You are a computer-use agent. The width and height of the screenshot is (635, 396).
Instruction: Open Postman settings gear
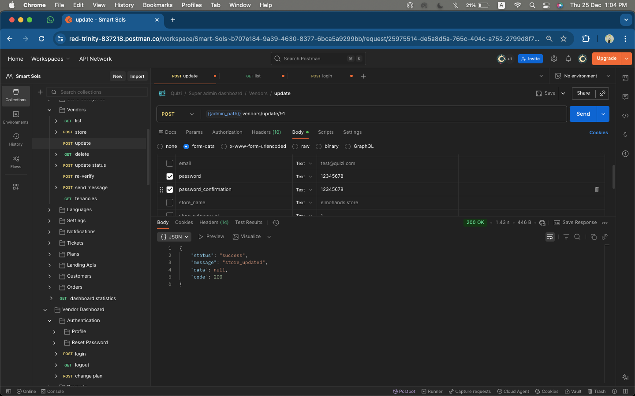point(554,59)
